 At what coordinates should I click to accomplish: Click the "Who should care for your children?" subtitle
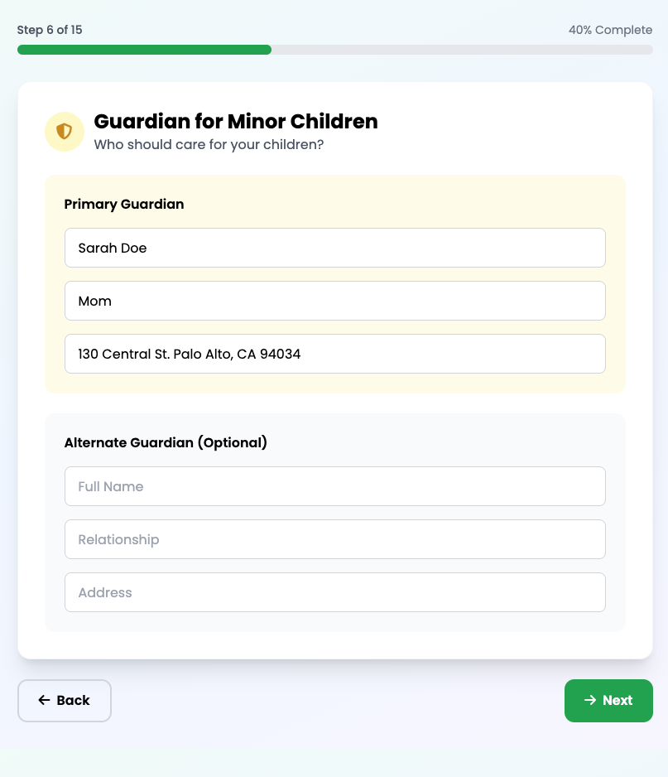[209, 145]
